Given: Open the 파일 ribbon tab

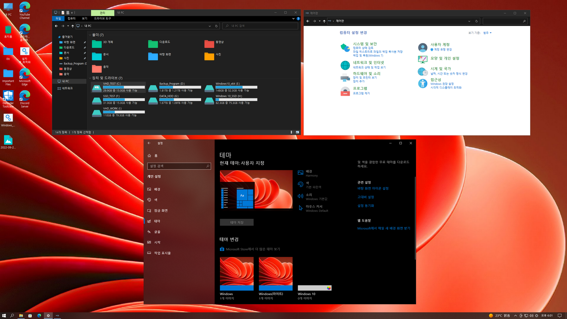Looking at the screenshot, I should pos(58,19).
